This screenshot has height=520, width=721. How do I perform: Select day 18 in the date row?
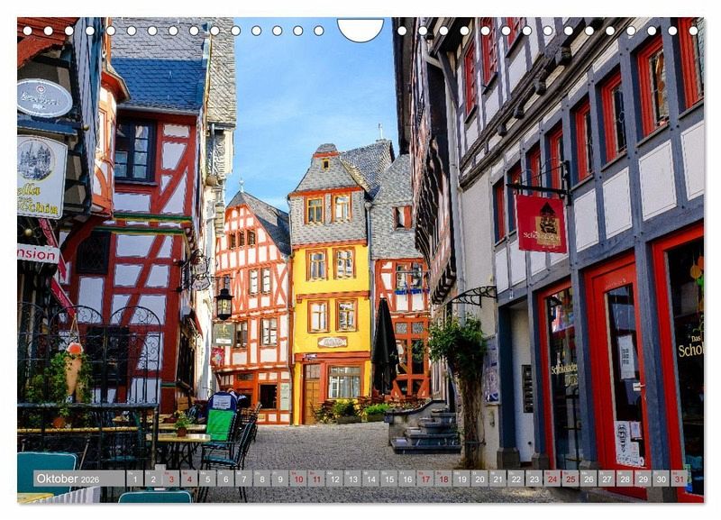[x=443, y=479]
